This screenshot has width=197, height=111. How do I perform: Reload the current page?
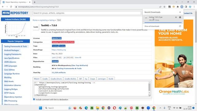[x=11, y=7]
